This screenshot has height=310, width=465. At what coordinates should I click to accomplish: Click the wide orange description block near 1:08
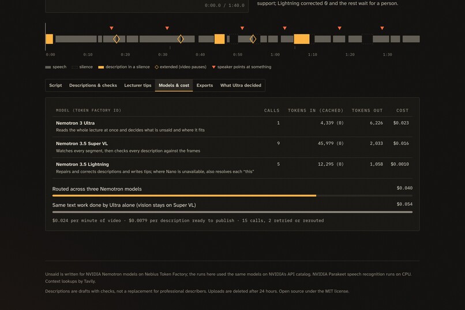click(x=302, y=39)
